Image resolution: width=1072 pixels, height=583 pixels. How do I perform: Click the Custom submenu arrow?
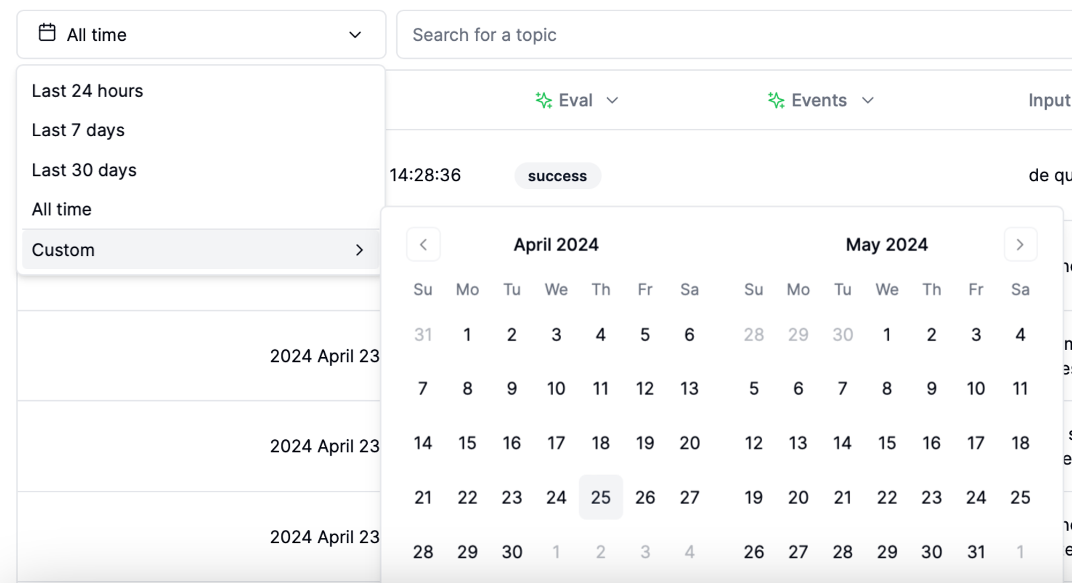coord(359,250)
